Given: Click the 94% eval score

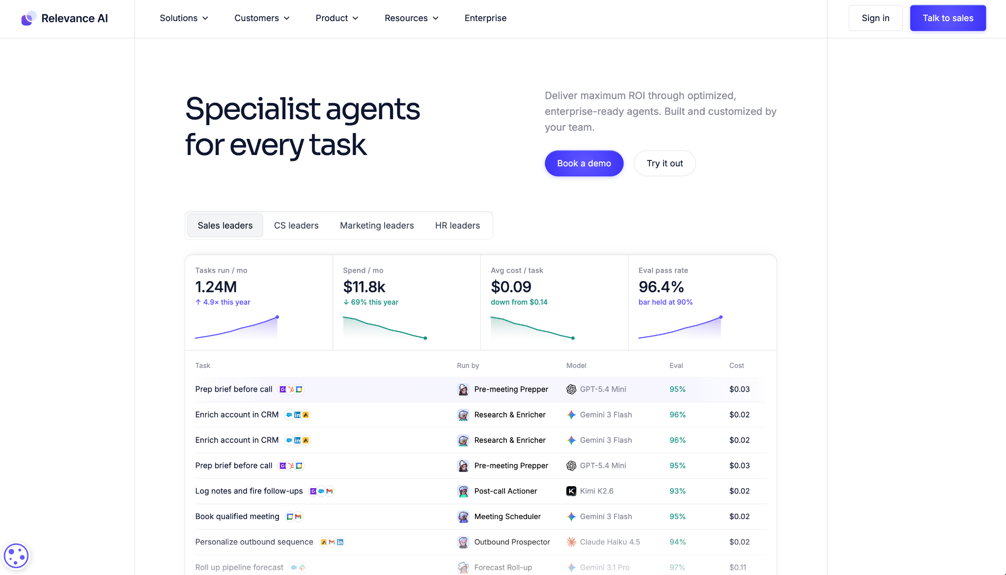Looking at the screenshot, I should pyautogui.click(x=677, y=542).
